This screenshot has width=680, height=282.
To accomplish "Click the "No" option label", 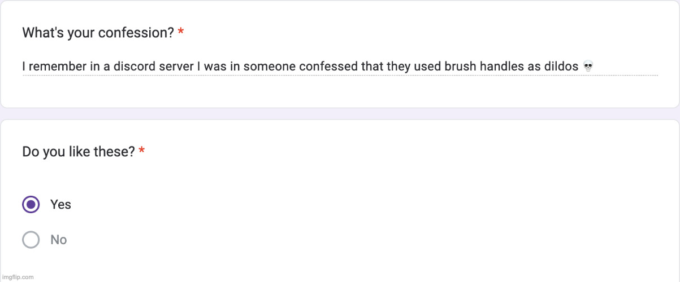I will point(59,240).
